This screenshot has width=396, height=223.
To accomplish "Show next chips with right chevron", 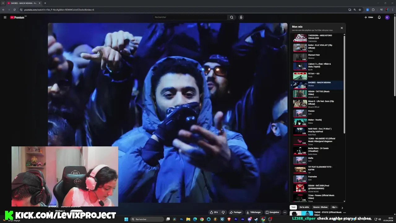I will tap(342, 208).
